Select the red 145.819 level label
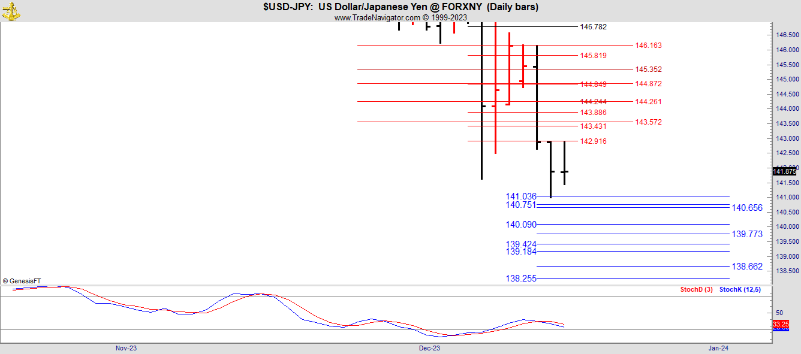 click(x=593, y=56)
